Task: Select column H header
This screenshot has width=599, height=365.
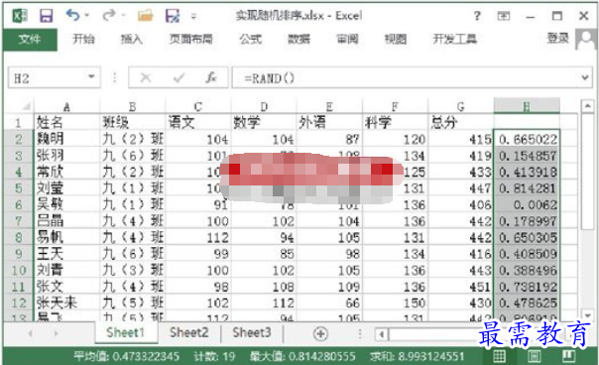Action: (x=527, y=106)
